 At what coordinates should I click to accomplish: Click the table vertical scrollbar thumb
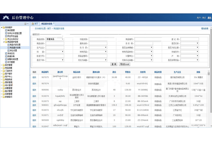coord(209,74)
